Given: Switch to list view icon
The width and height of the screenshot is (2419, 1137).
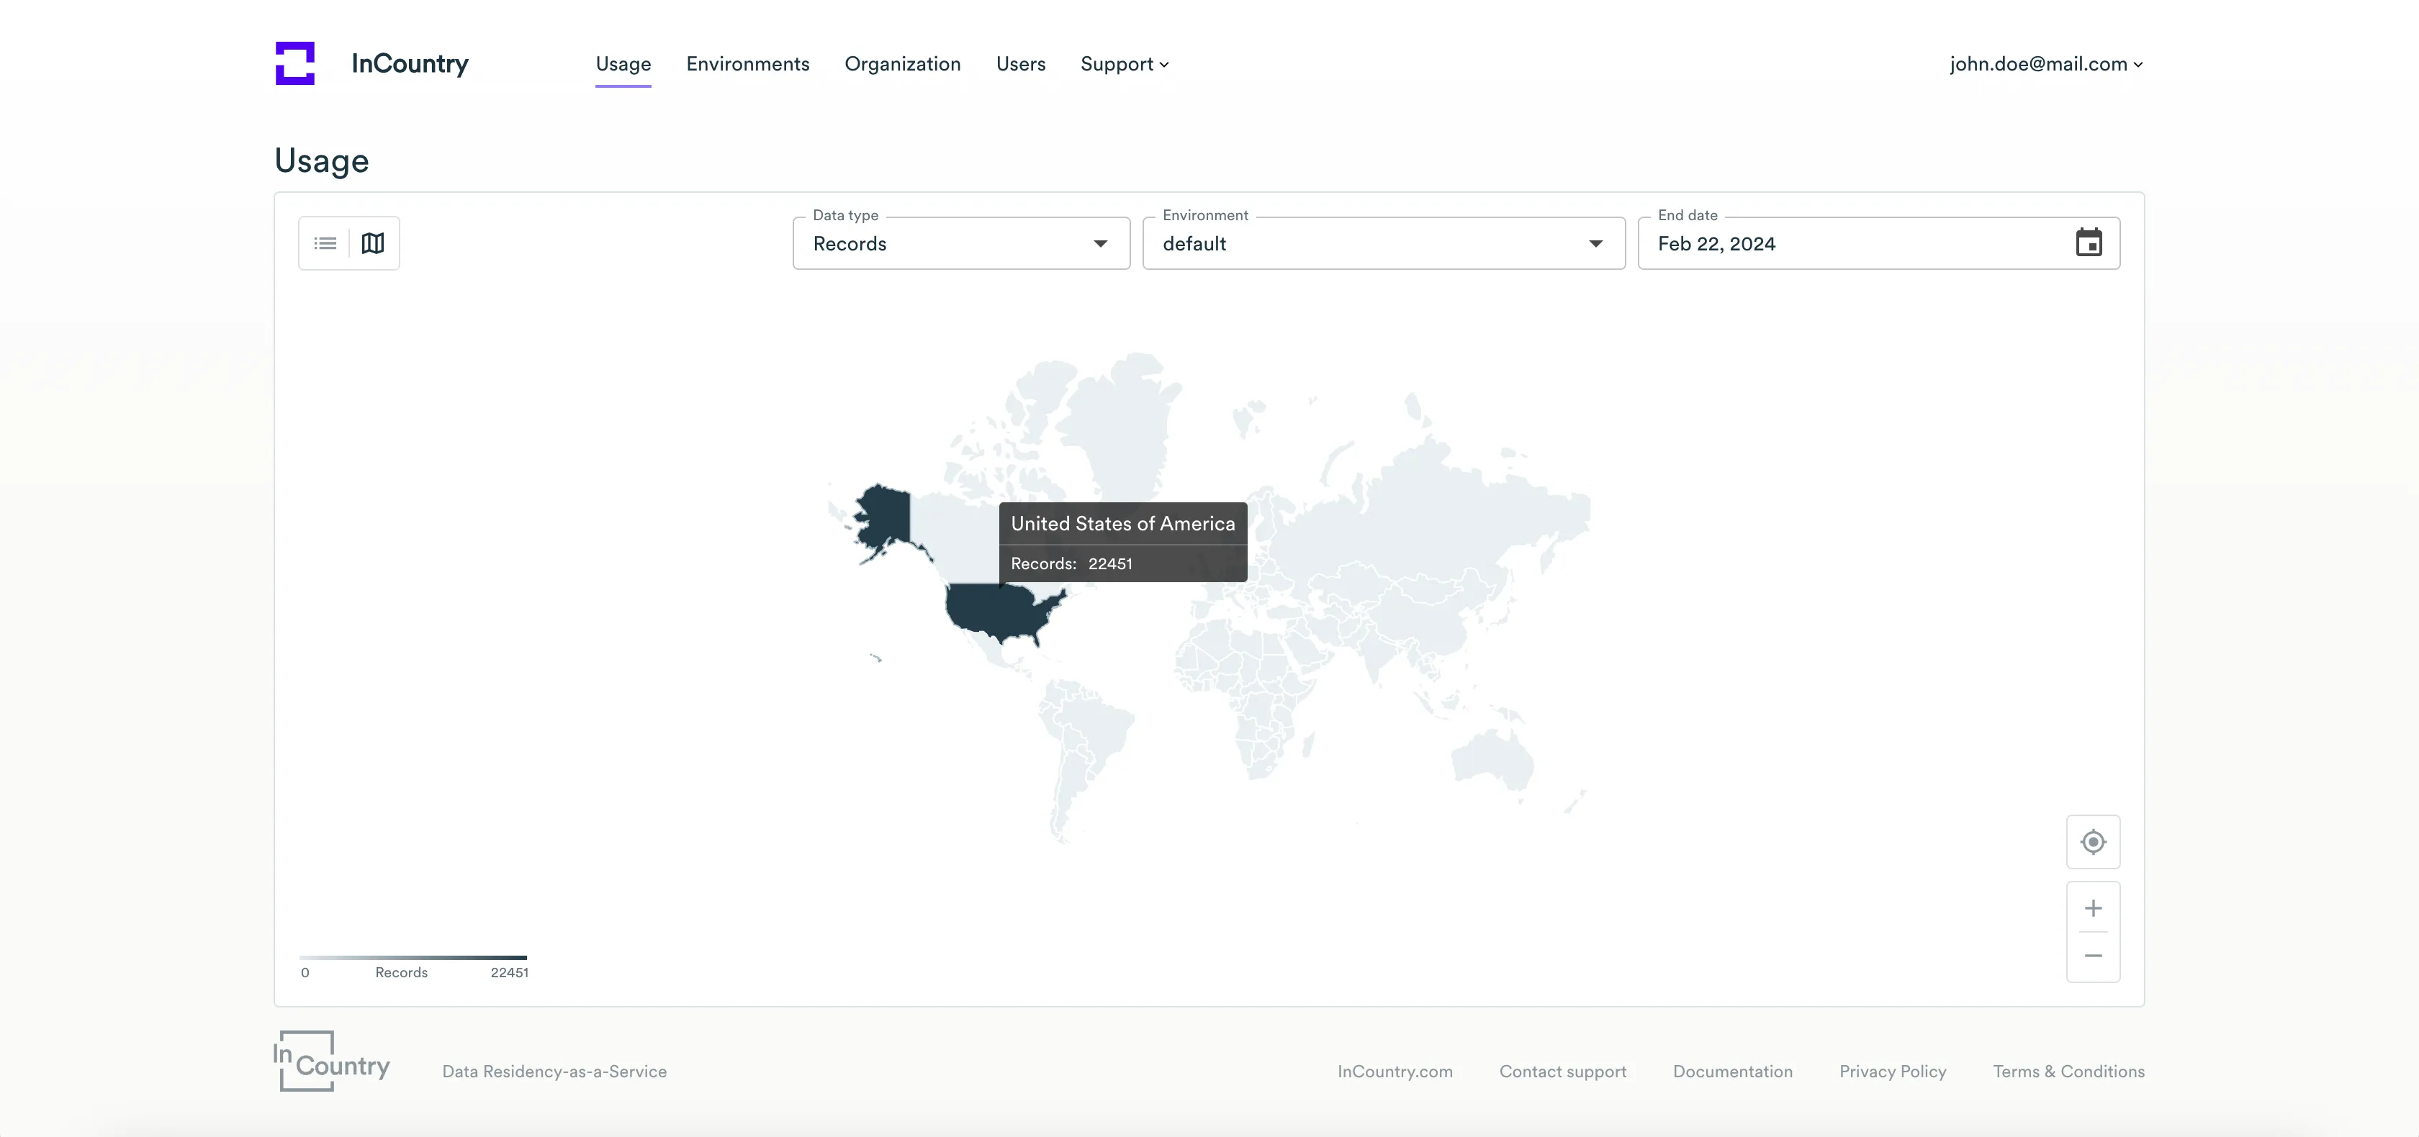Looking at the screenshot, I should pos(325,243).
